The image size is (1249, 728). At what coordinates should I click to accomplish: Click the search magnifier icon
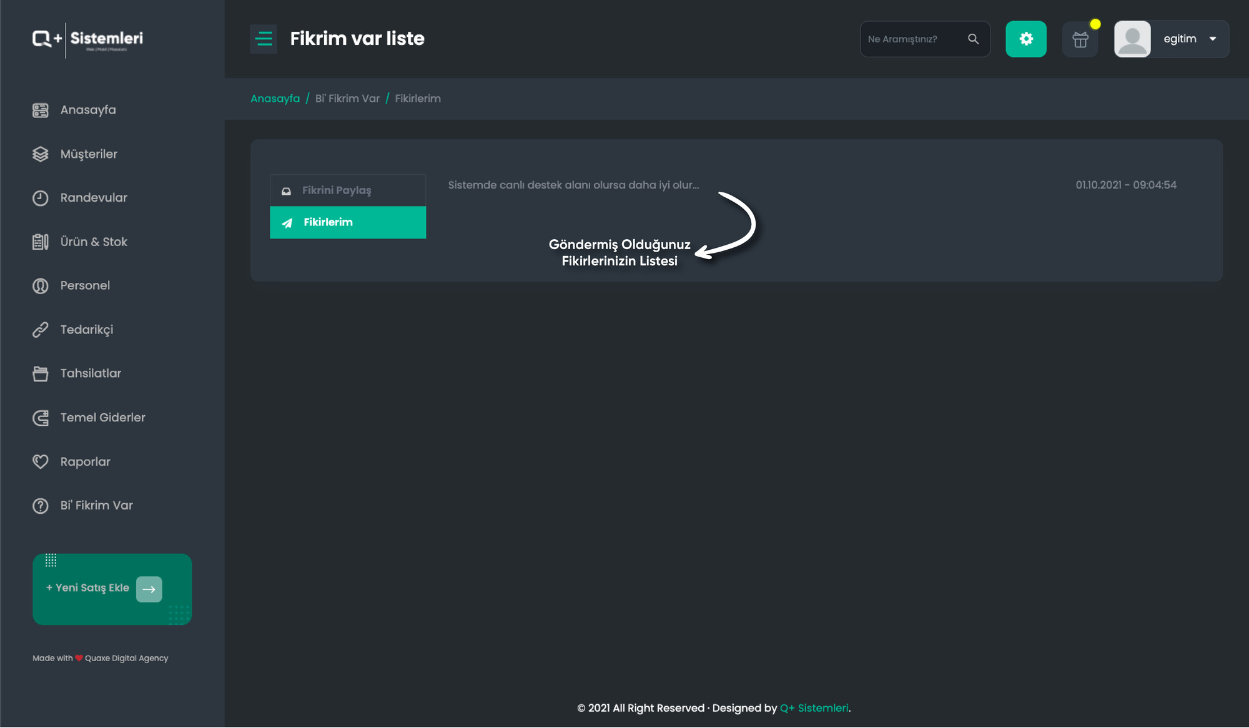(973, 39)
